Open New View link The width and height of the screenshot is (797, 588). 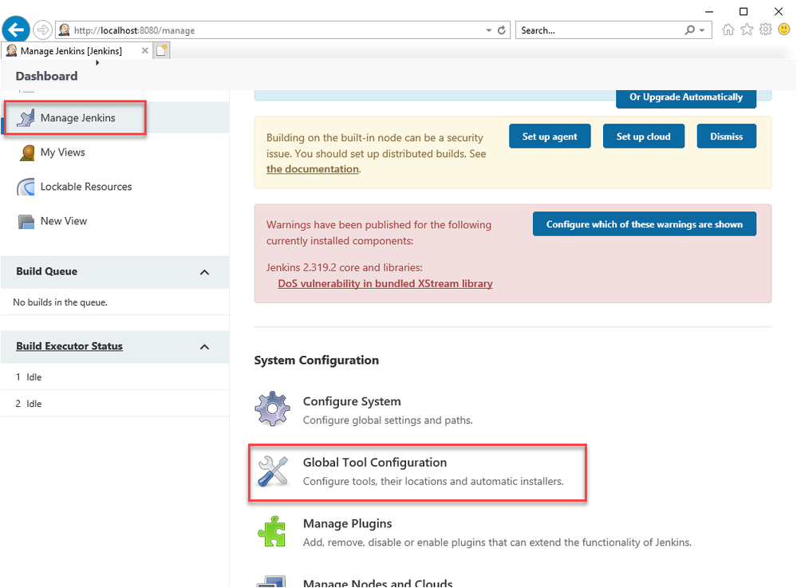[x=64, y=221]
